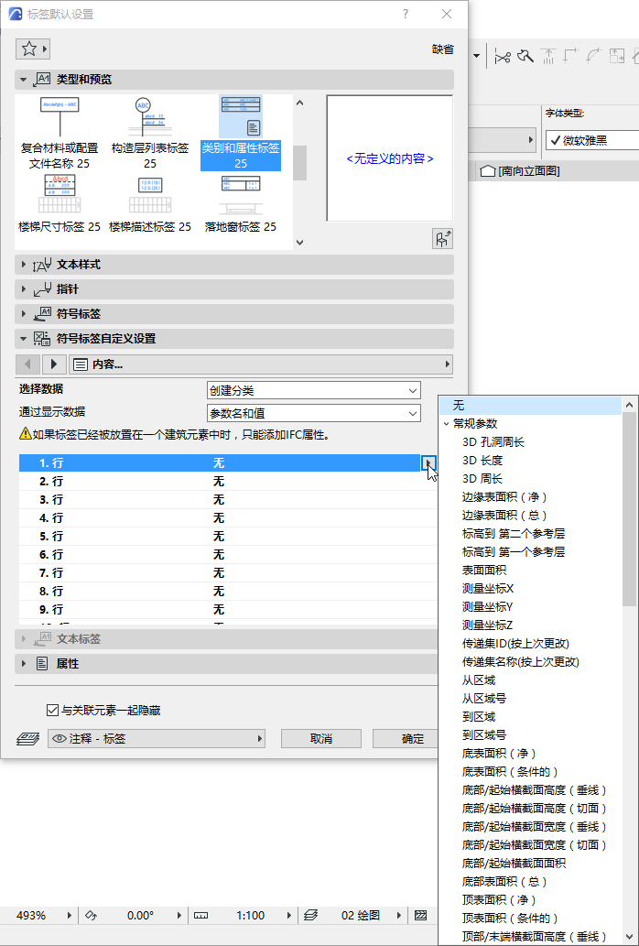Open the 通过显示数据 dropdown (参数名和值)
Screen dimensions: 639x946
point(313,413)
